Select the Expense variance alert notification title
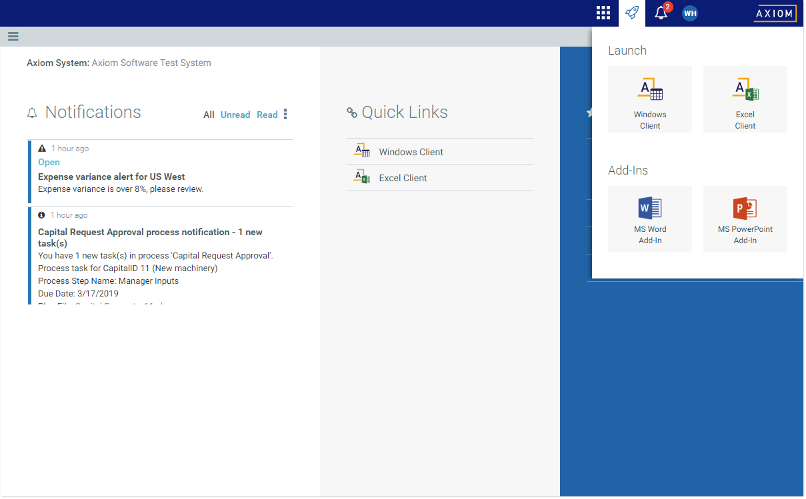Screen dimensions: 806x499 click(x=111, y=177)
